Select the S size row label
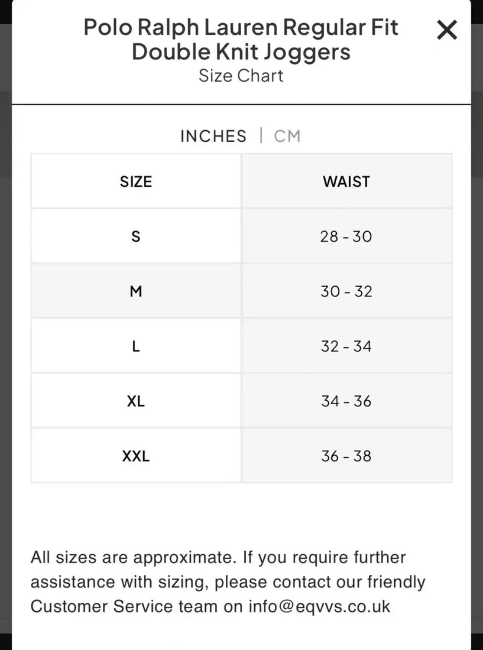 point(136,237)
